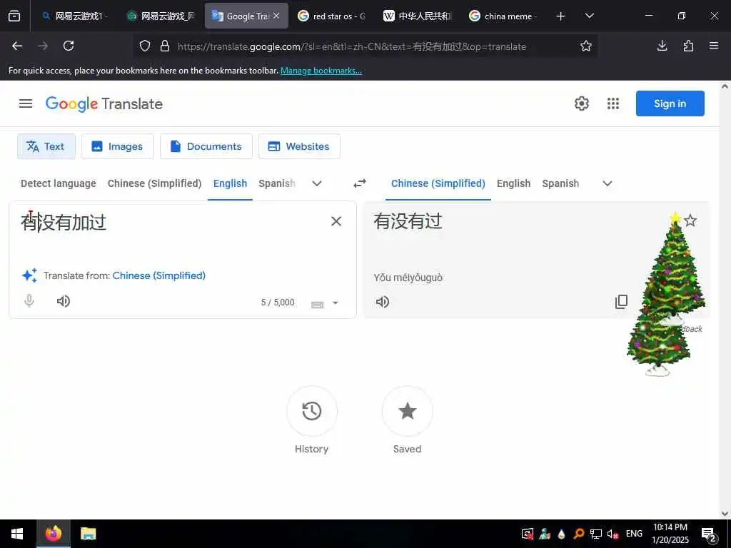Click Translate from Chinese (Simplified) suggestion

point(158,275)
